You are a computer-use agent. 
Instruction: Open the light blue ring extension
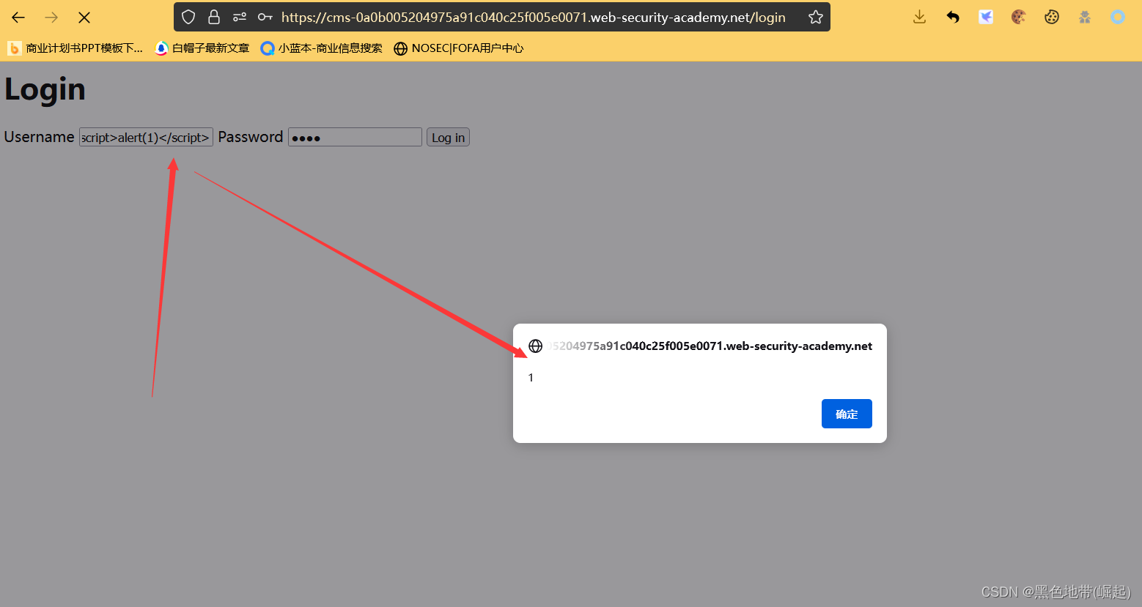pos(1118,17)
